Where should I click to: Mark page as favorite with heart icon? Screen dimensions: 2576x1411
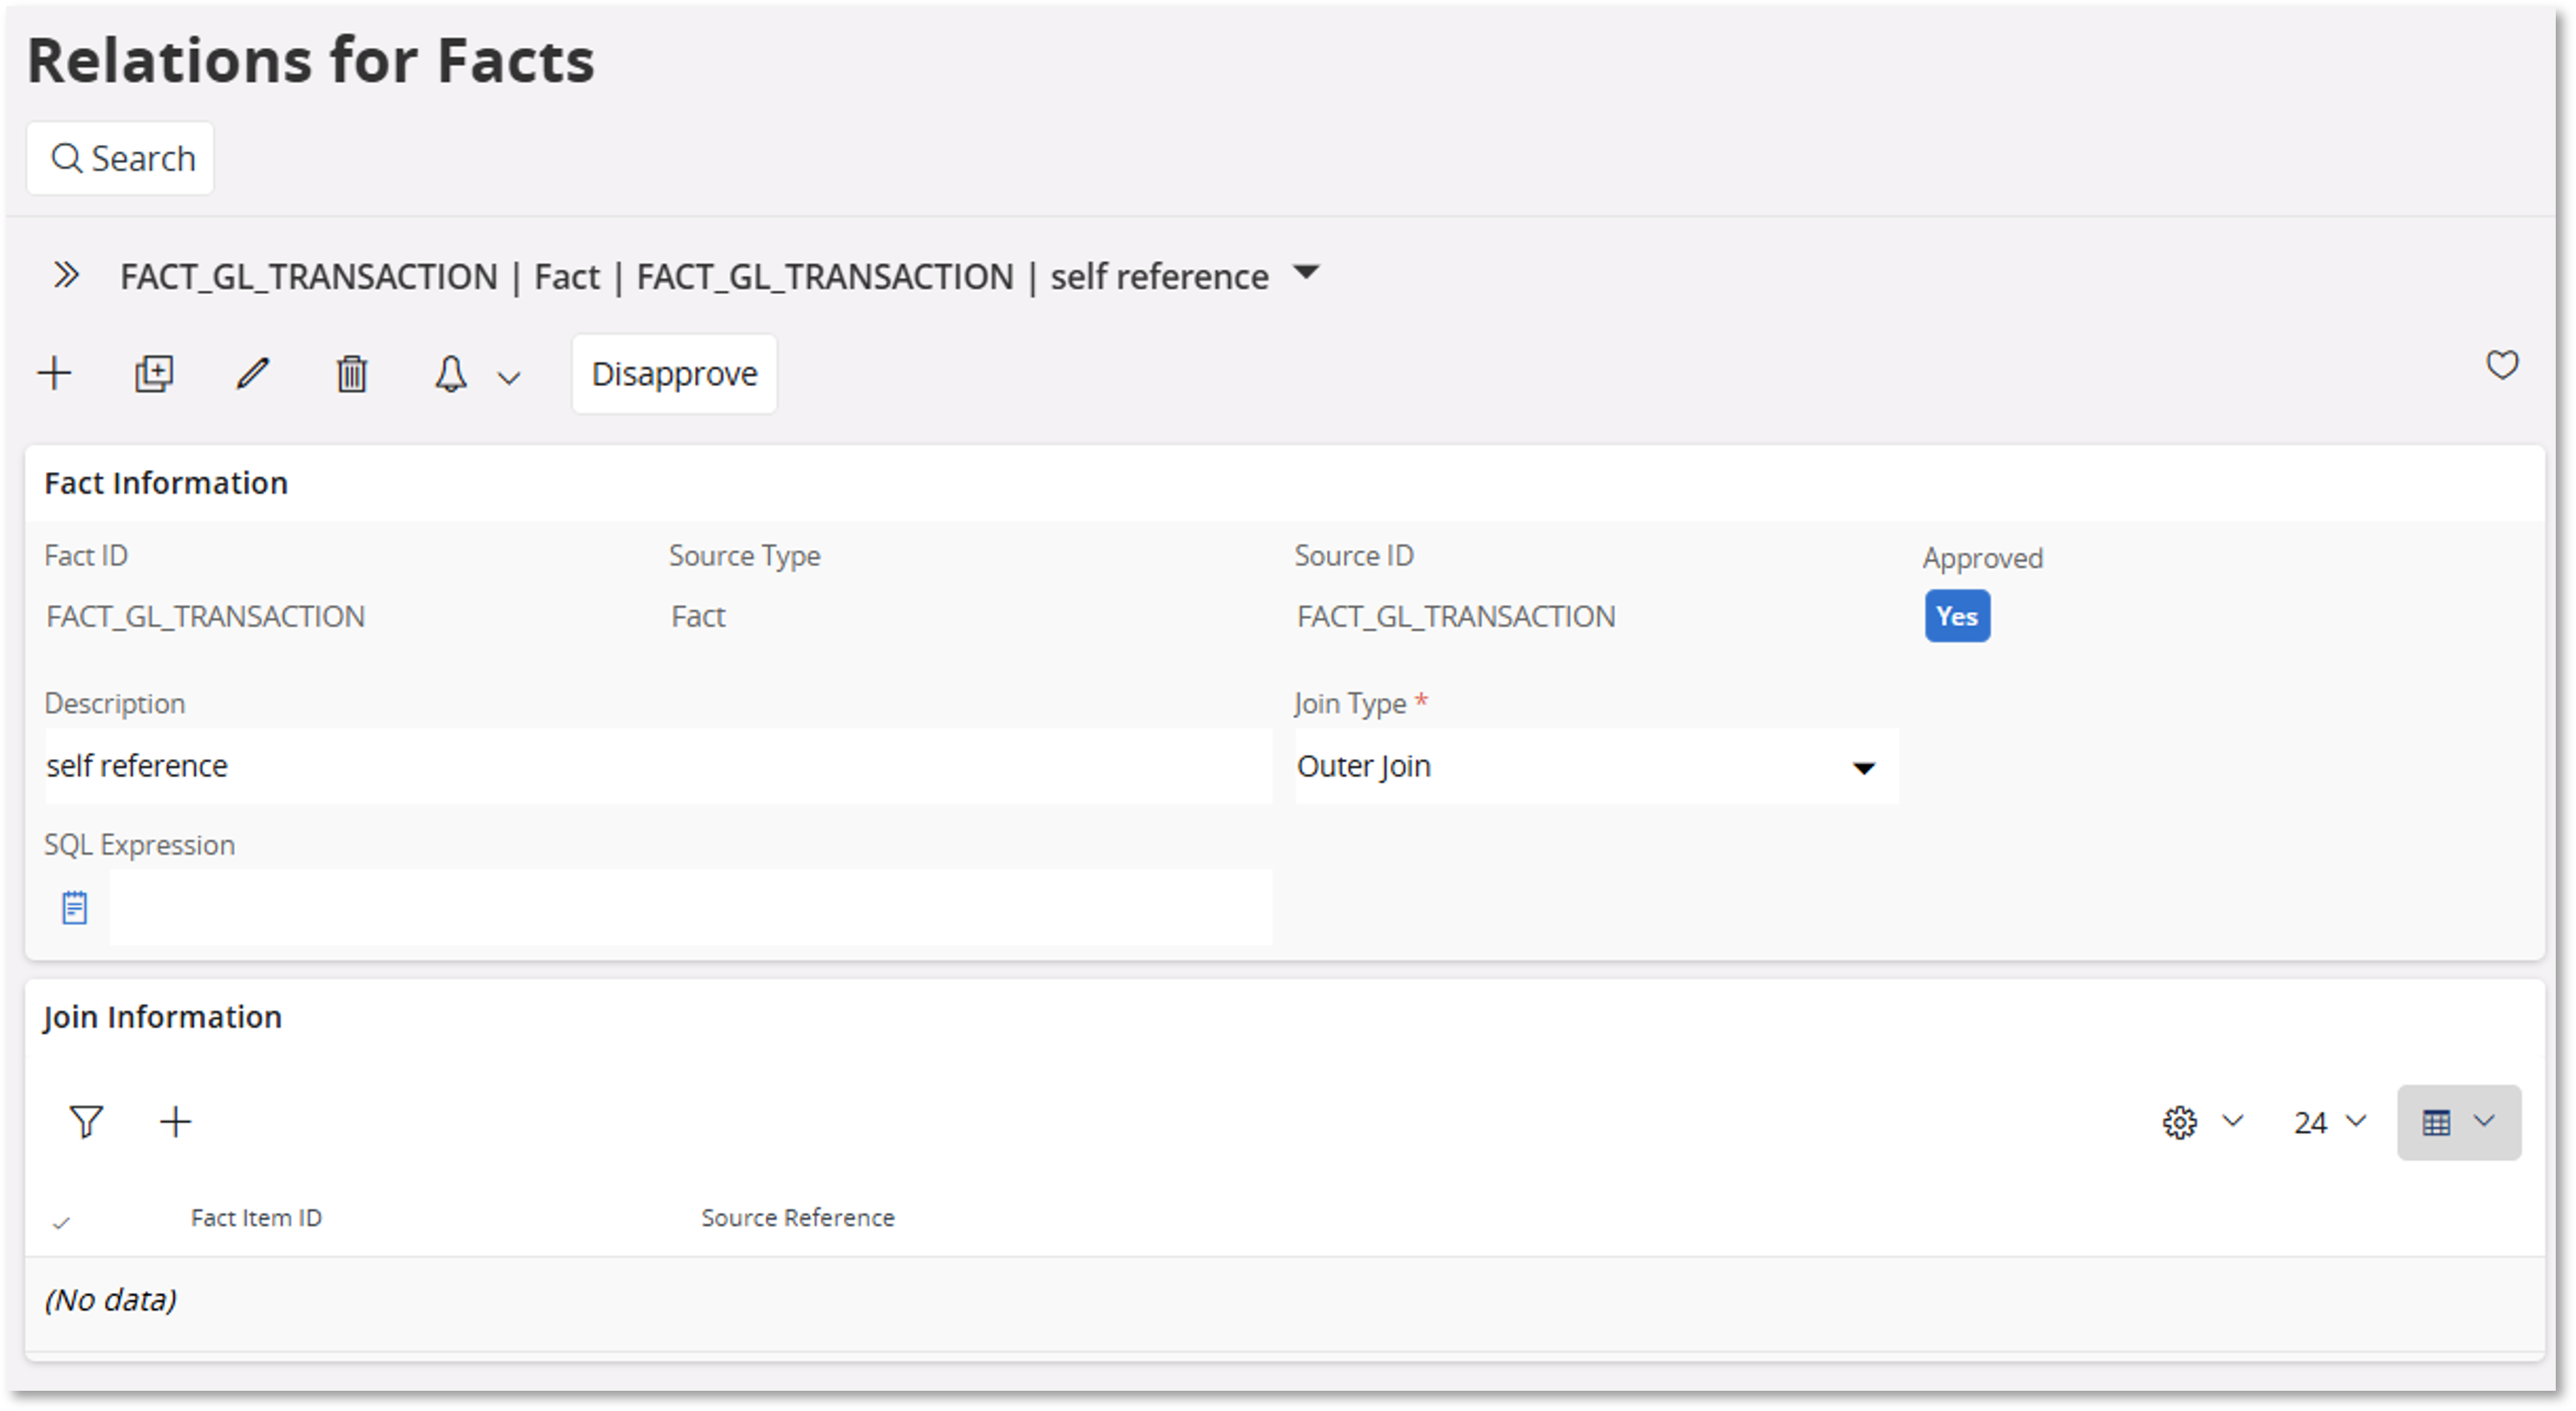(2502, 365)
